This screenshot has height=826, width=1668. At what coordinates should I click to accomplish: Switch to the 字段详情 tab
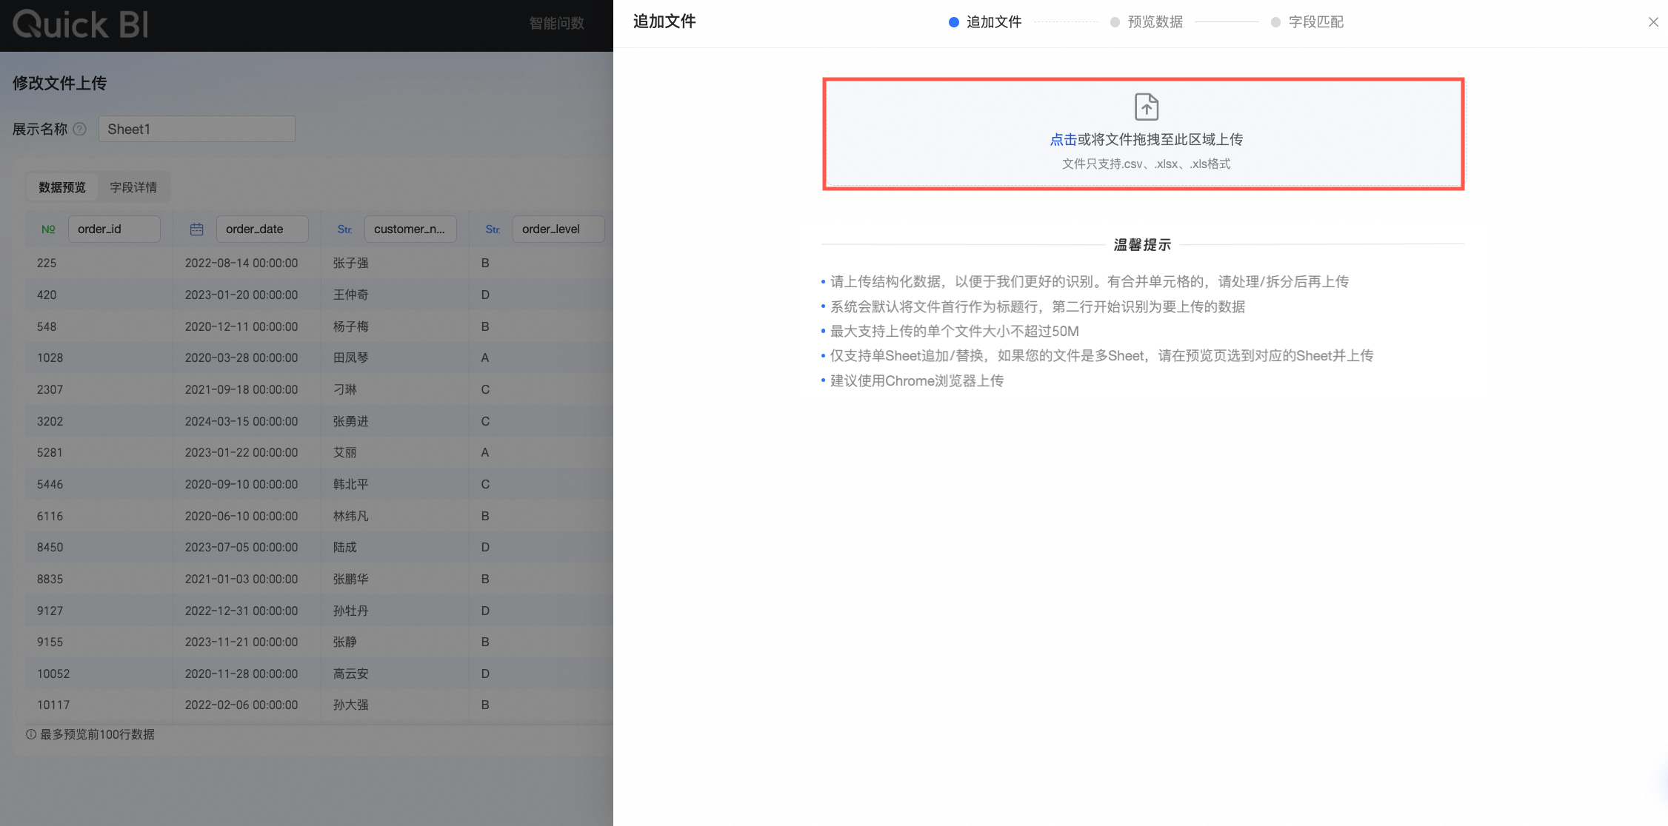(133, 187)
